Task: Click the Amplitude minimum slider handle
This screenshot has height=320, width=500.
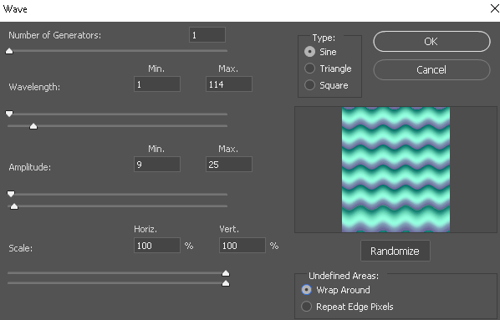Action: (x=11, y=194)
